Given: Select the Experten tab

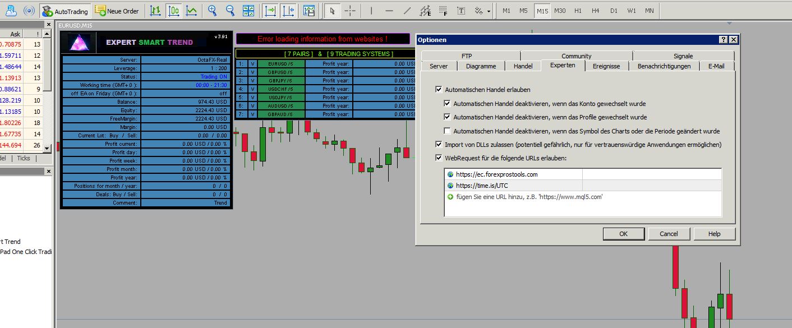Looking at the screenshot, I should click(563, 66).
